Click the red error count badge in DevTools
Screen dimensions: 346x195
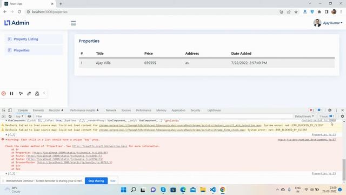312,110
